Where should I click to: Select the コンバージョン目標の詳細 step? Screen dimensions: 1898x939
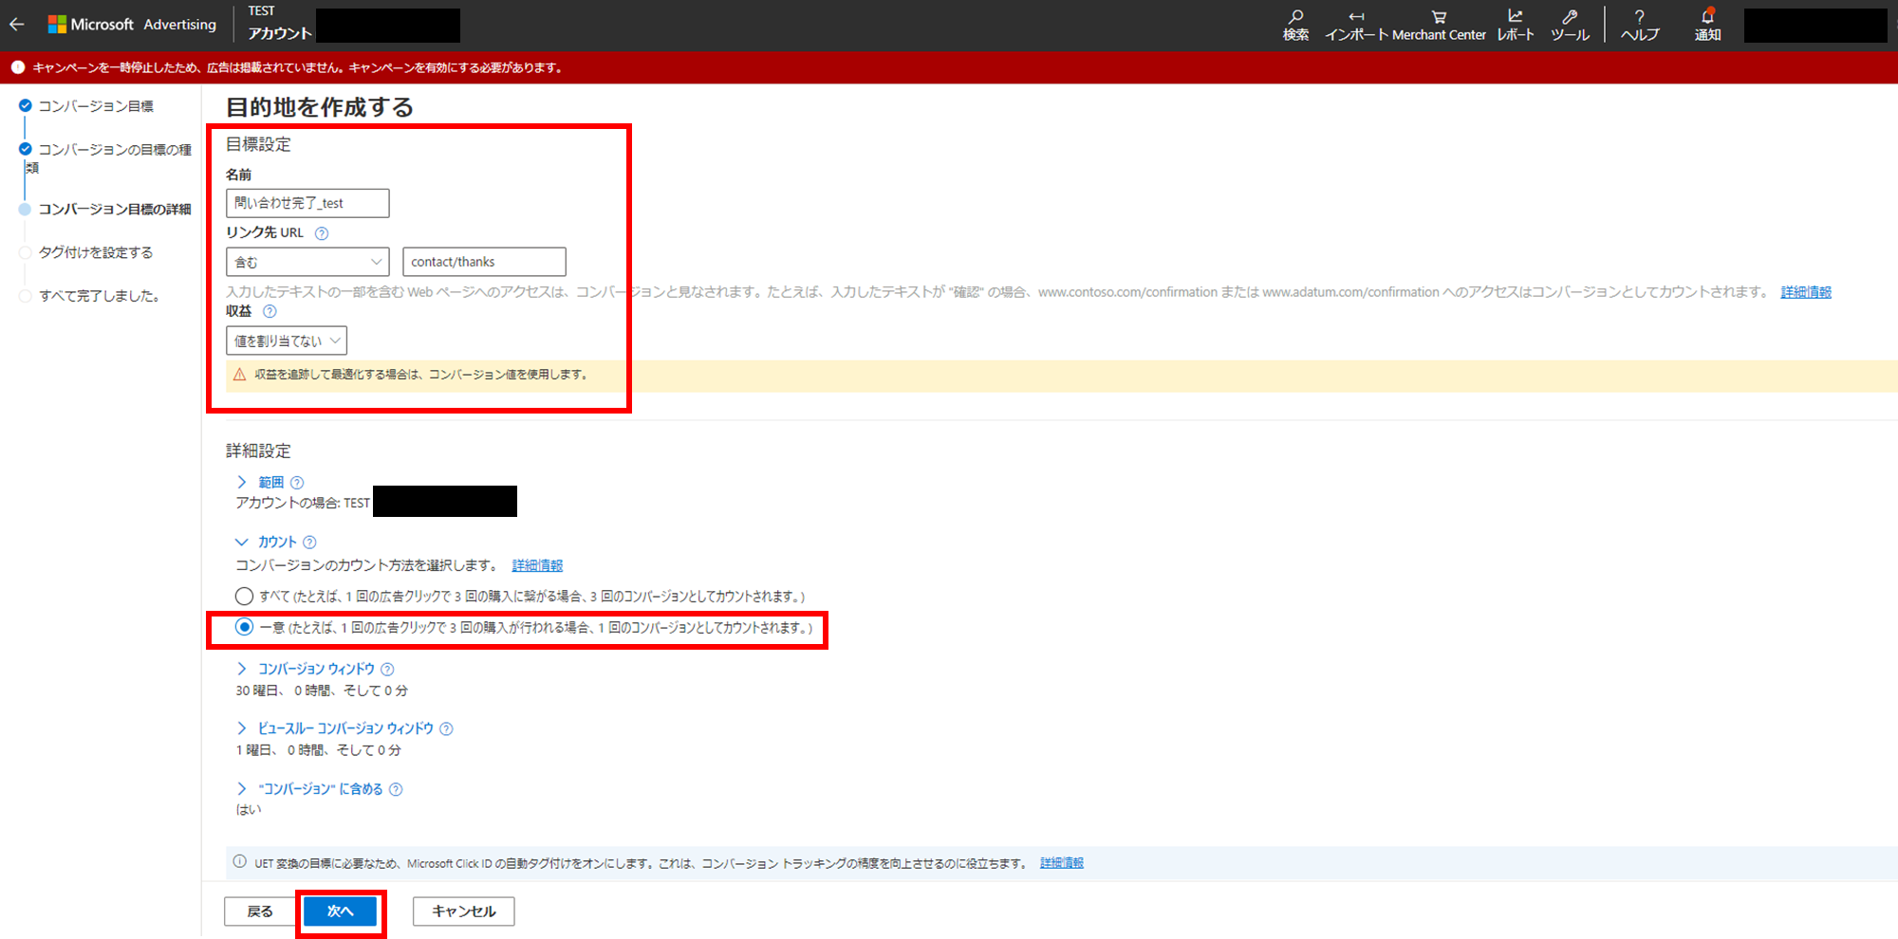click(x=115, y=210)
